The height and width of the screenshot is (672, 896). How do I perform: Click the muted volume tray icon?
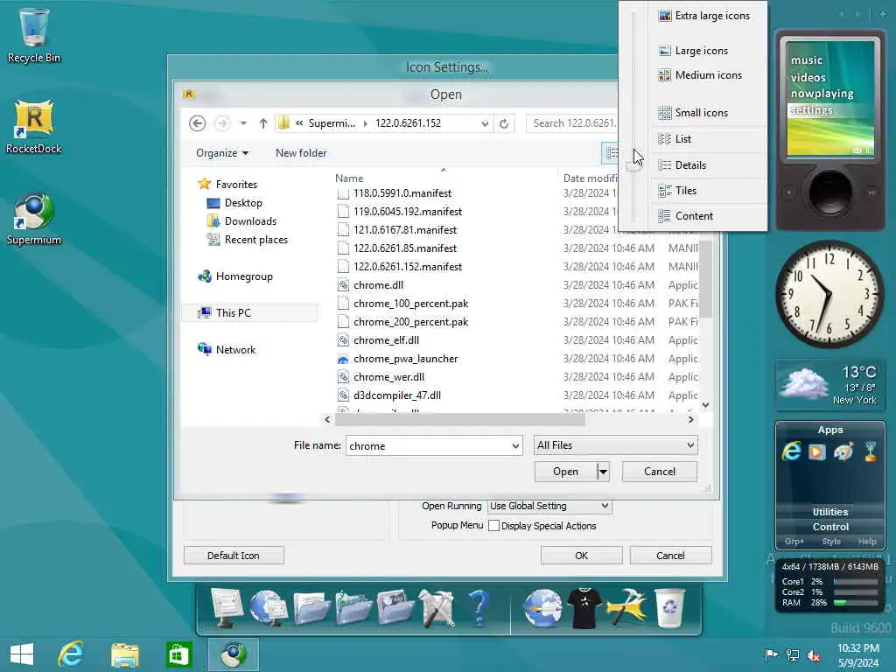pos(814,654)
